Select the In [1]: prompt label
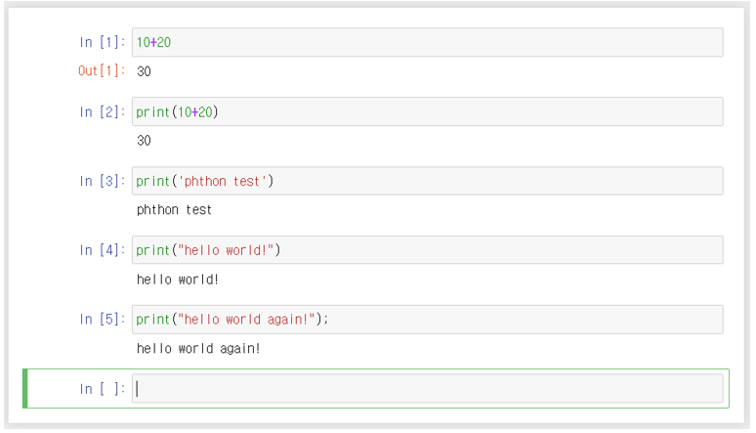The width and height of the screenshot is (756, 433). click(103, 42)
